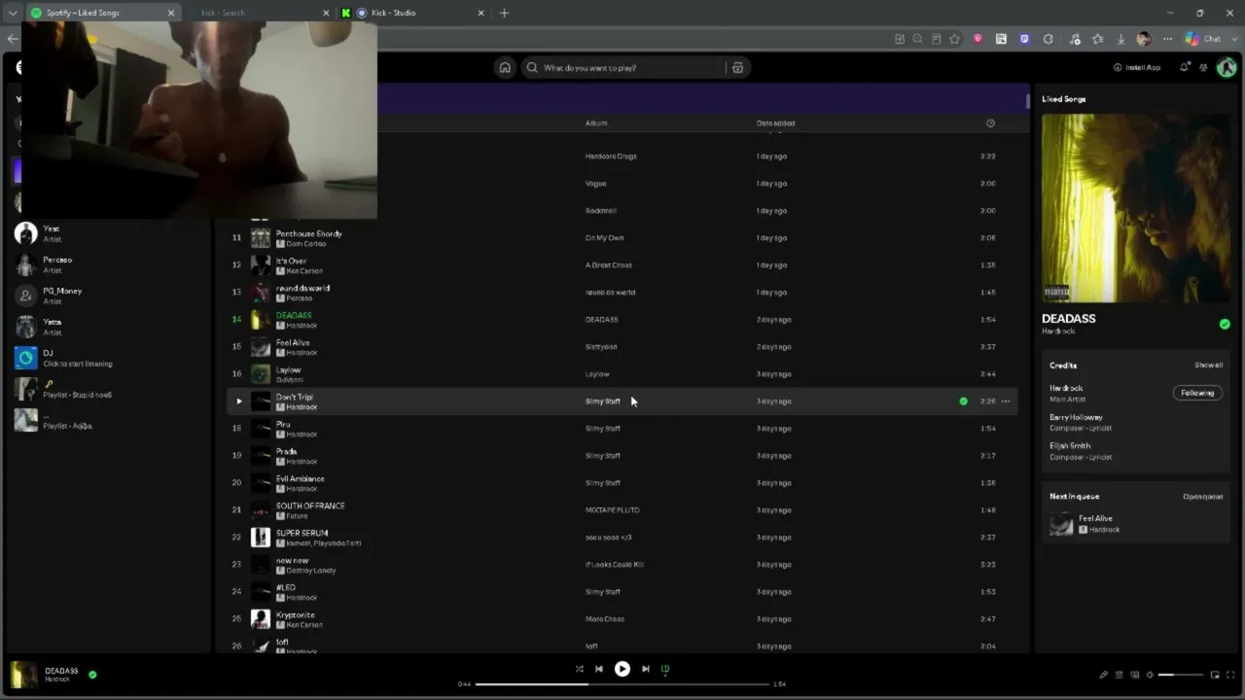Select the Kryptonite track title
Image resolution: width=1245 pixels, height=700 pixels.
coord(295,614)
